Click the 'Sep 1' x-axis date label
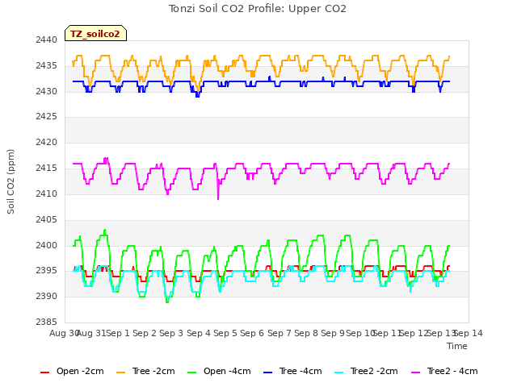The height and width of the screenshot is (387, 517). click(118, 333)
